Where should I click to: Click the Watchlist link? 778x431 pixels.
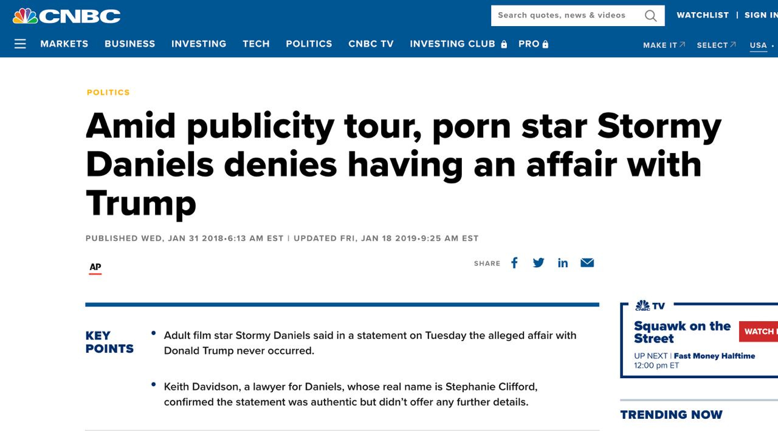coord(703,15)
